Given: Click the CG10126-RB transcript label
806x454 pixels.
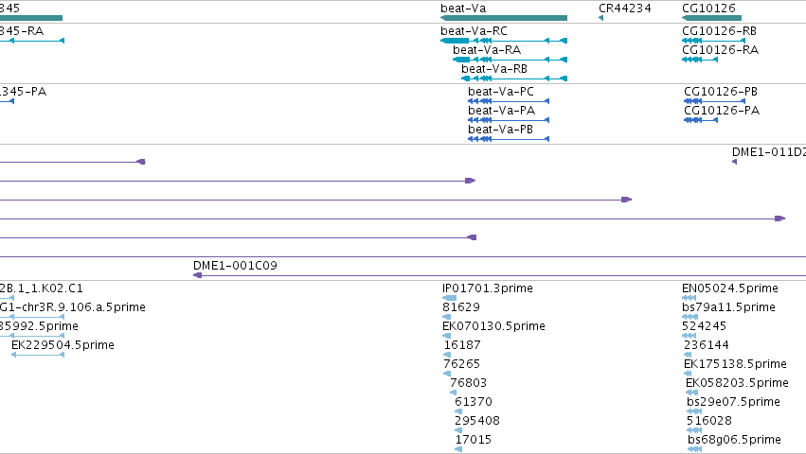Looking at the screenshot, I should [x=719, y=31].
